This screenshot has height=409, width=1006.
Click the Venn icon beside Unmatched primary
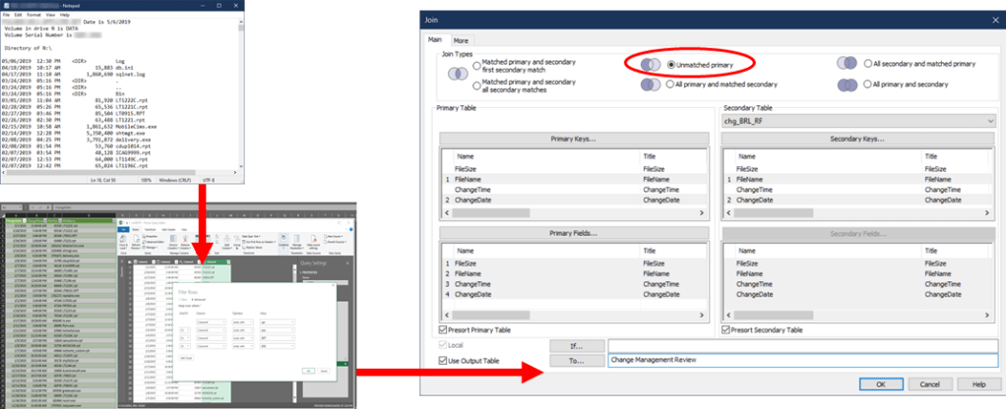pyautogui.click(x=651, y=64)
